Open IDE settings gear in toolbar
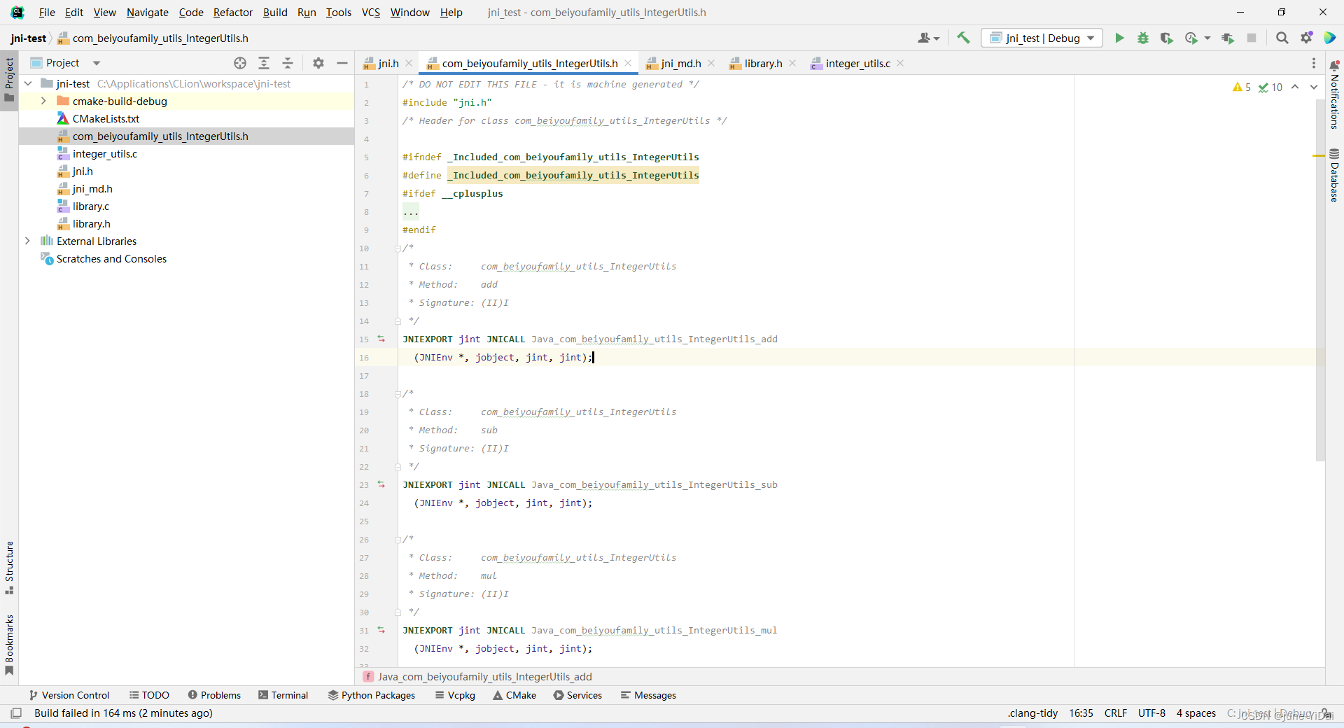The width and height of the screenshot is (1344, 728). [x=1306, y=38]
